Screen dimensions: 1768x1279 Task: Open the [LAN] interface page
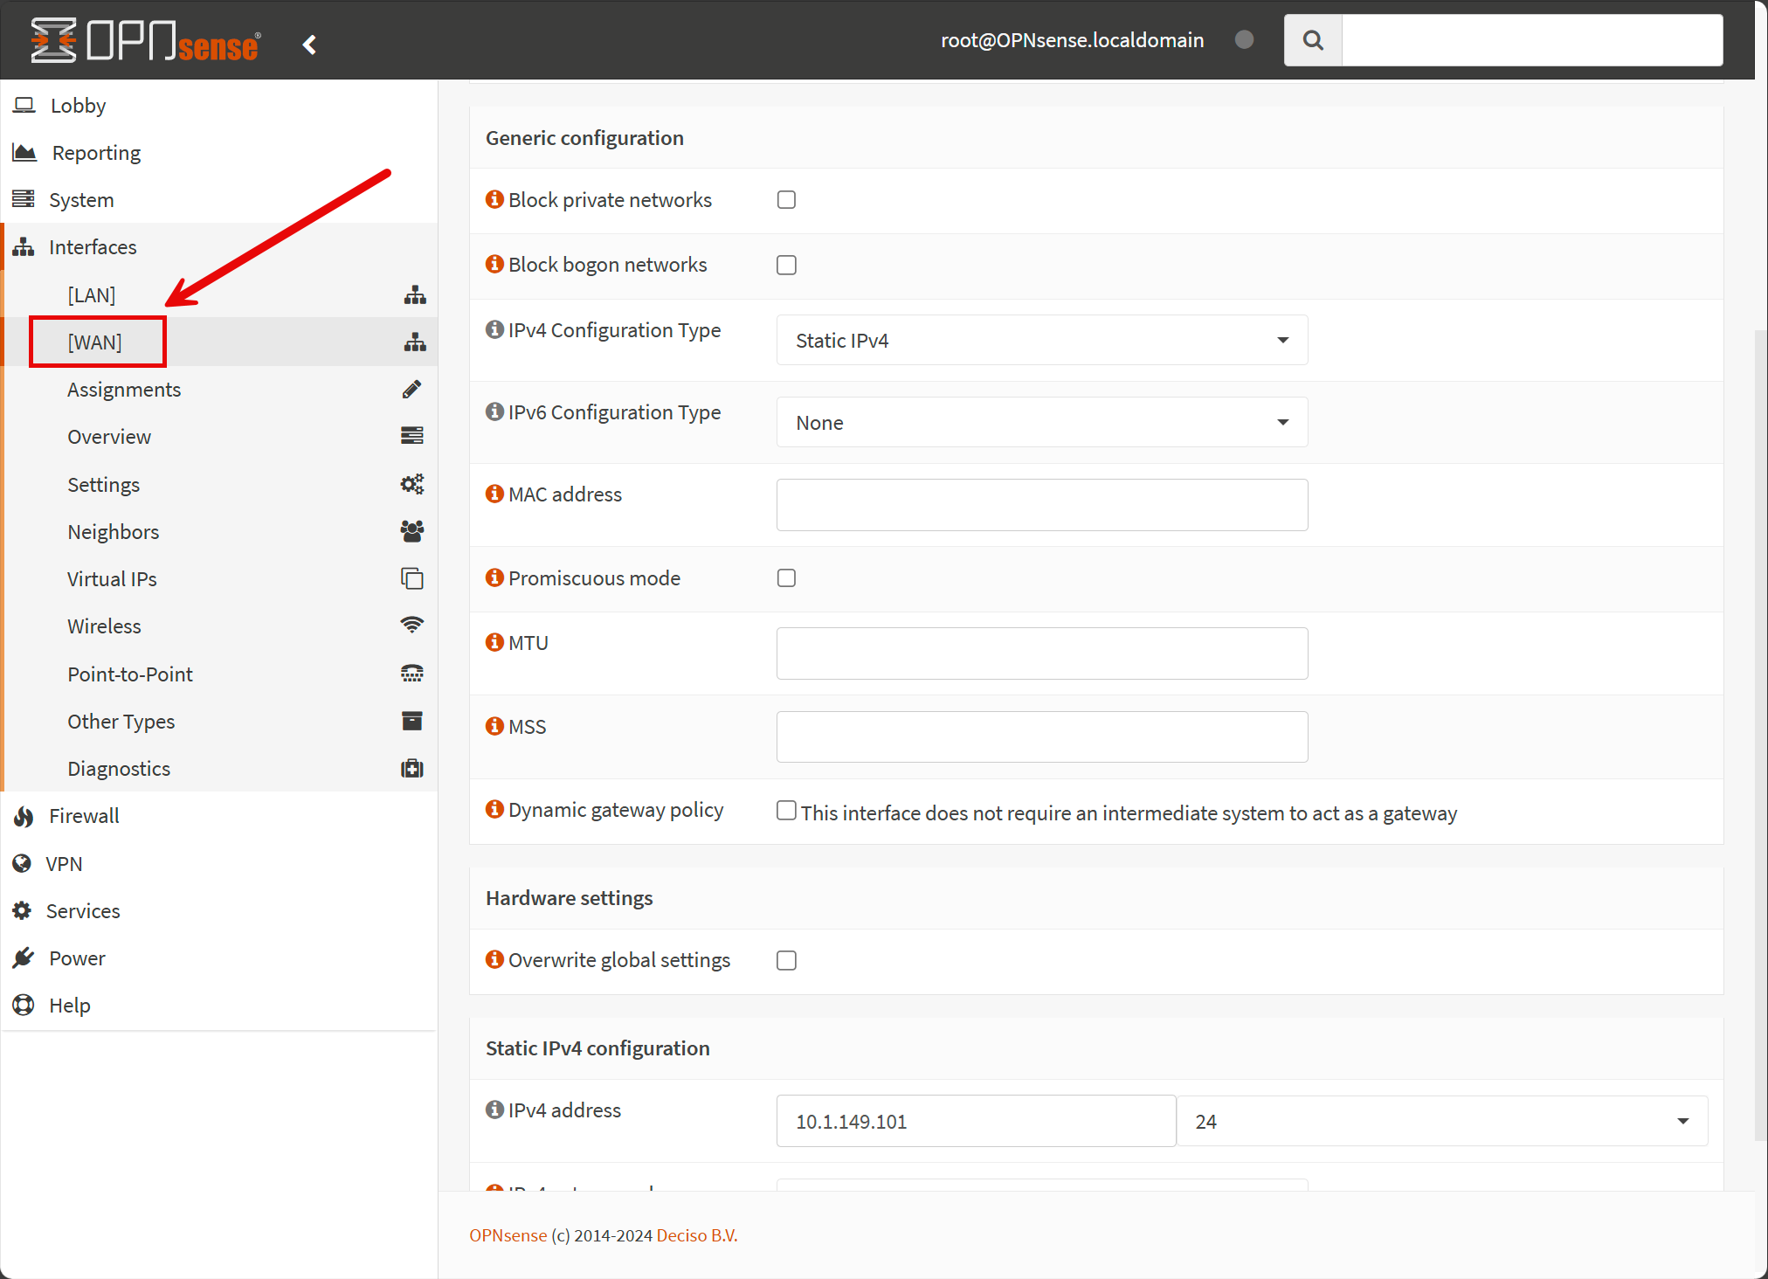pyautogui.click(x=92, y=295)
